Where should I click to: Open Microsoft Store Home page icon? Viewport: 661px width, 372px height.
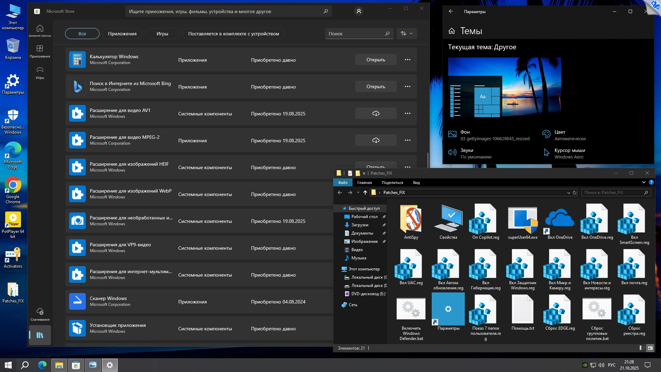(x=40, y=29)
